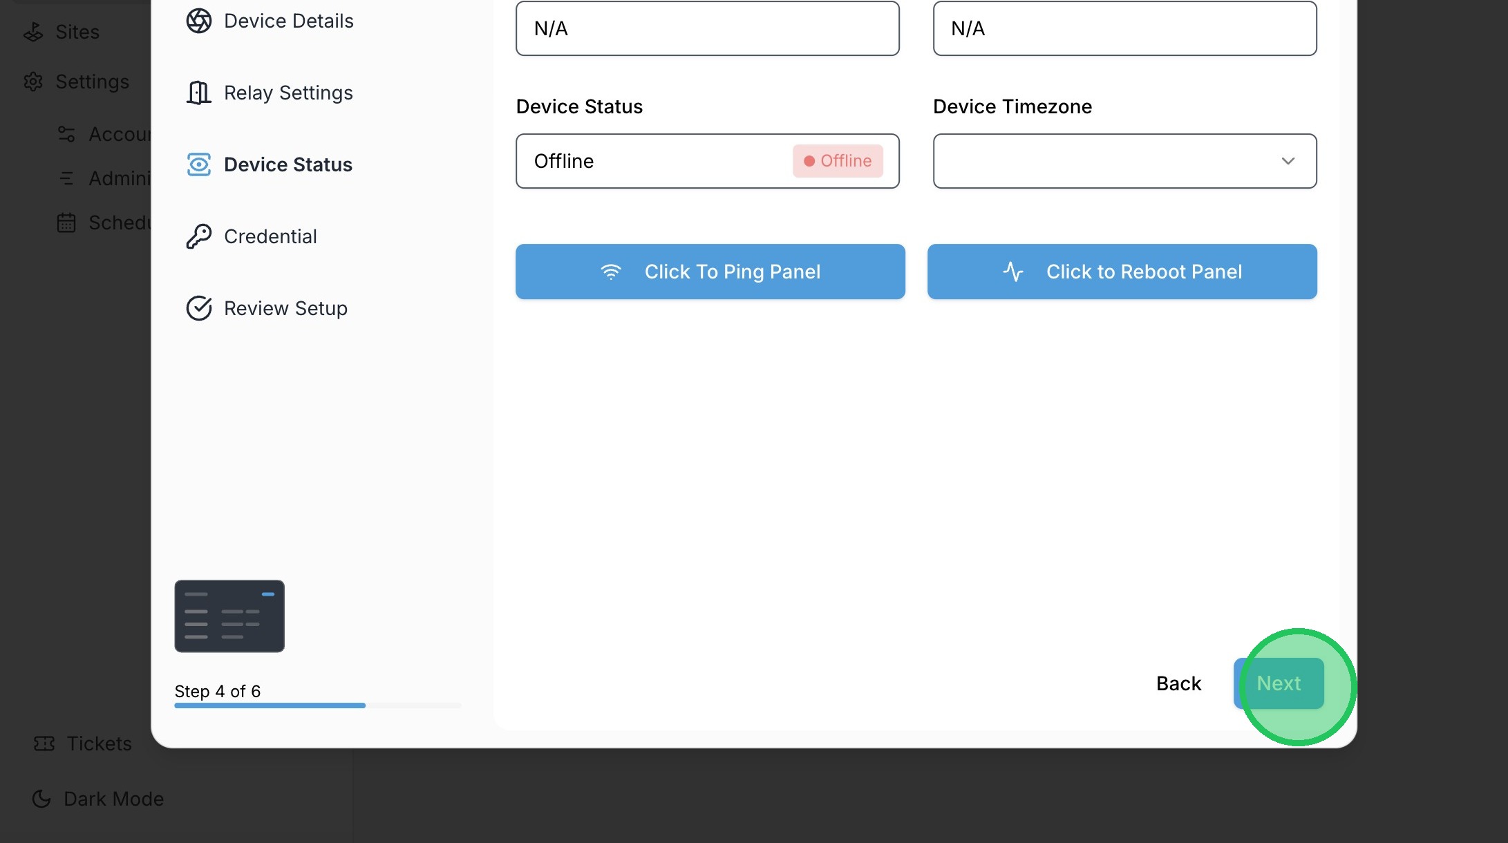Click the Device Status eye icon
This screenshot has width=1508, height=843.
tap(198, 164)
